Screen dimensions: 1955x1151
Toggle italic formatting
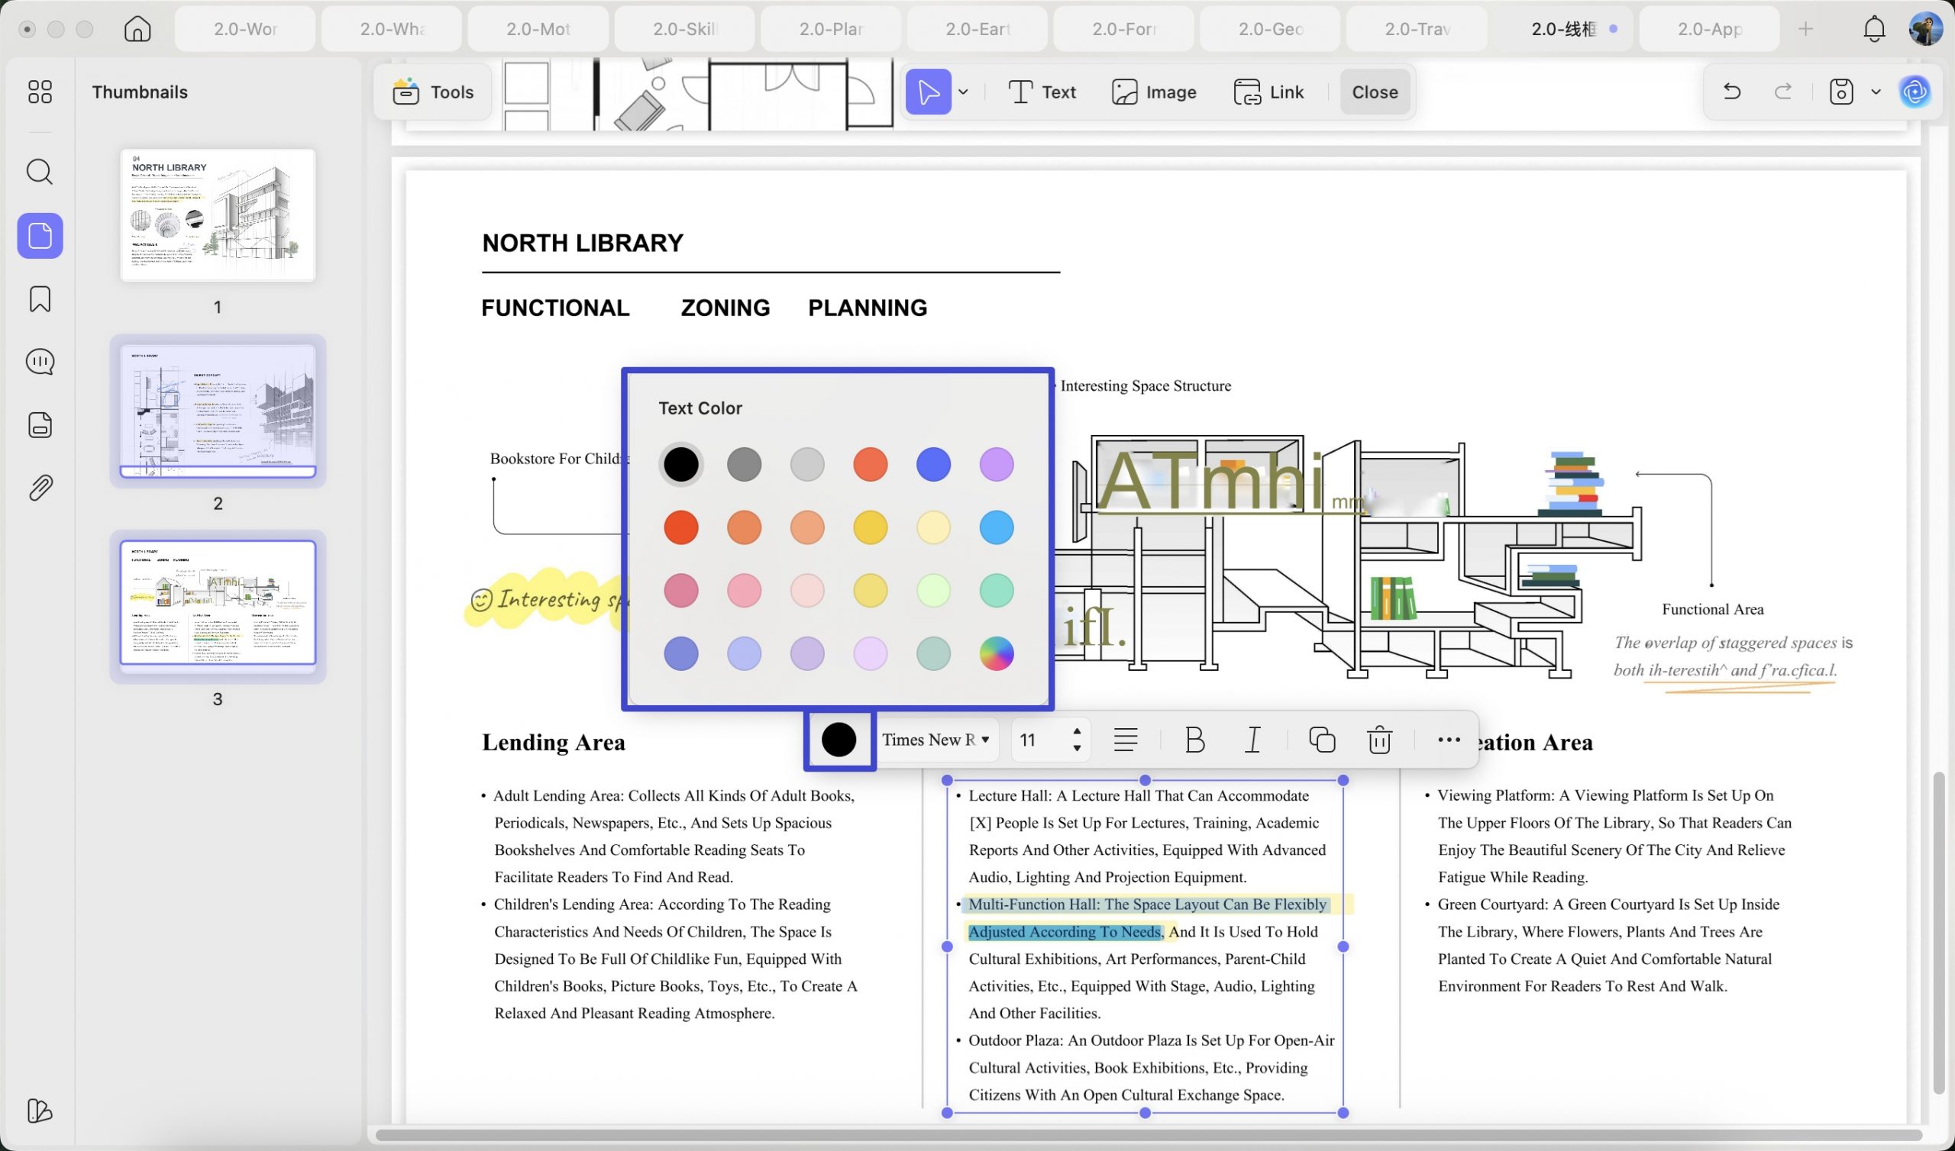tap(1252, 740)
